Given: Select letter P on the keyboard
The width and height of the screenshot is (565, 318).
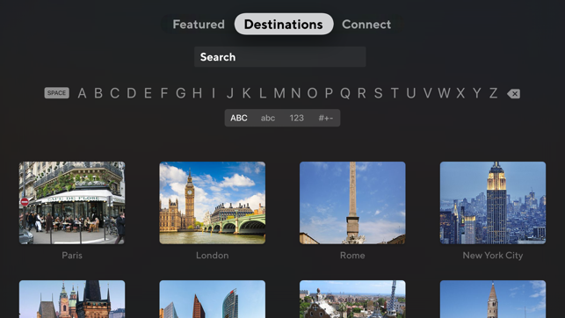Looking at the screenshot, I should pyautogui.click(x=329, y=93).
